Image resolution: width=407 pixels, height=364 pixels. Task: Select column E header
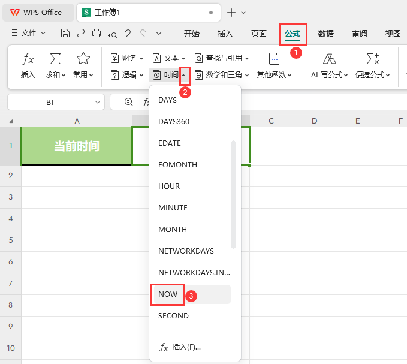(x=358, y=121)
